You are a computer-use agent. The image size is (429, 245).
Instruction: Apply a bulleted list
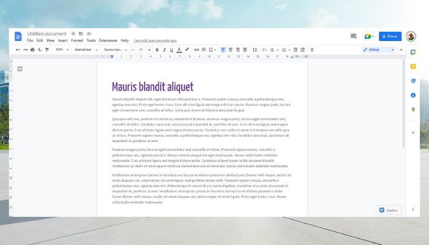coord(272,50)
